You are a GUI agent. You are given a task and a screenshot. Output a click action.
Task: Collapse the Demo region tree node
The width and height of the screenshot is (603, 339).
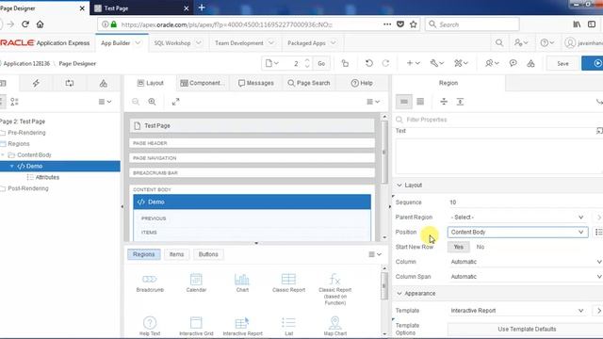click(12, 166)
